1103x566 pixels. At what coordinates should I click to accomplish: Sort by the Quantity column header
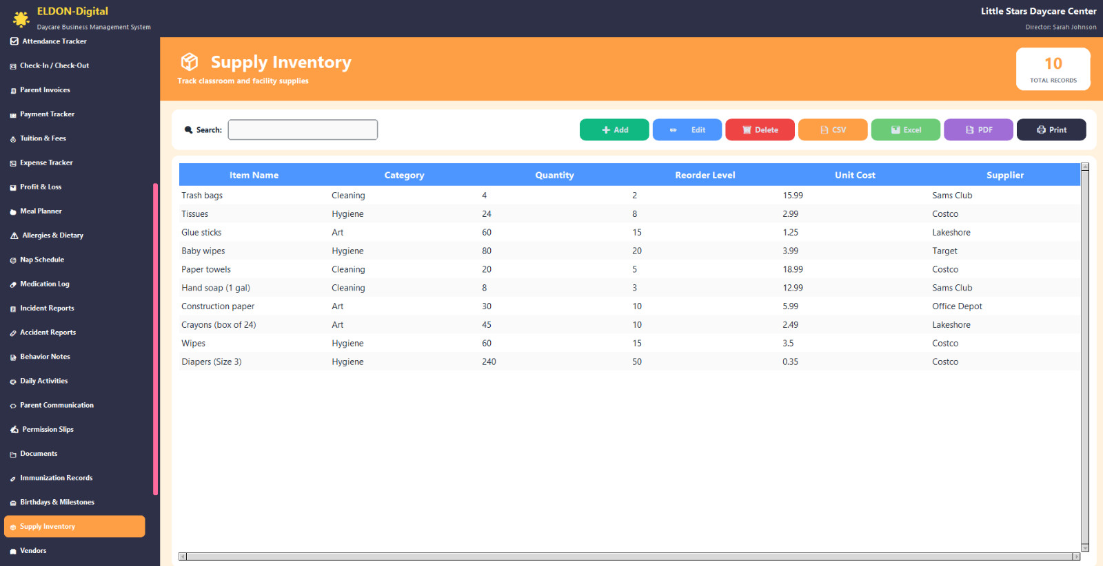pos(555,175)
